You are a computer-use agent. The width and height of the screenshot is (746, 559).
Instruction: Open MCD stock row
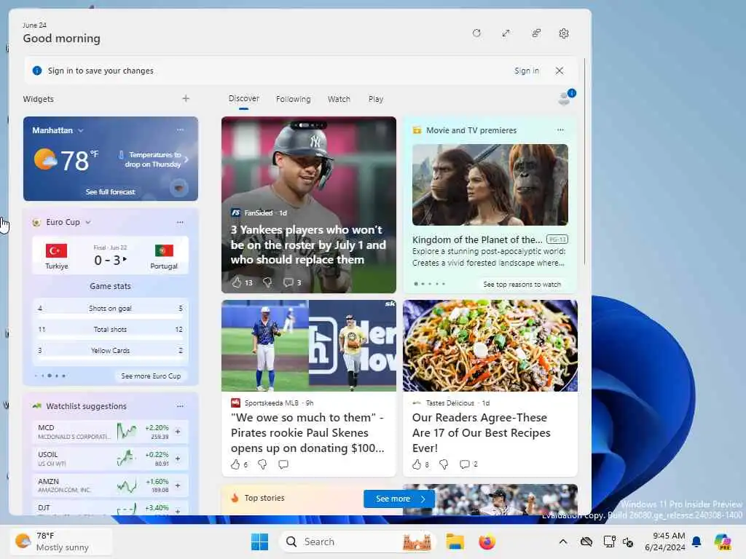pyautogui.click(x=111, y=432)
